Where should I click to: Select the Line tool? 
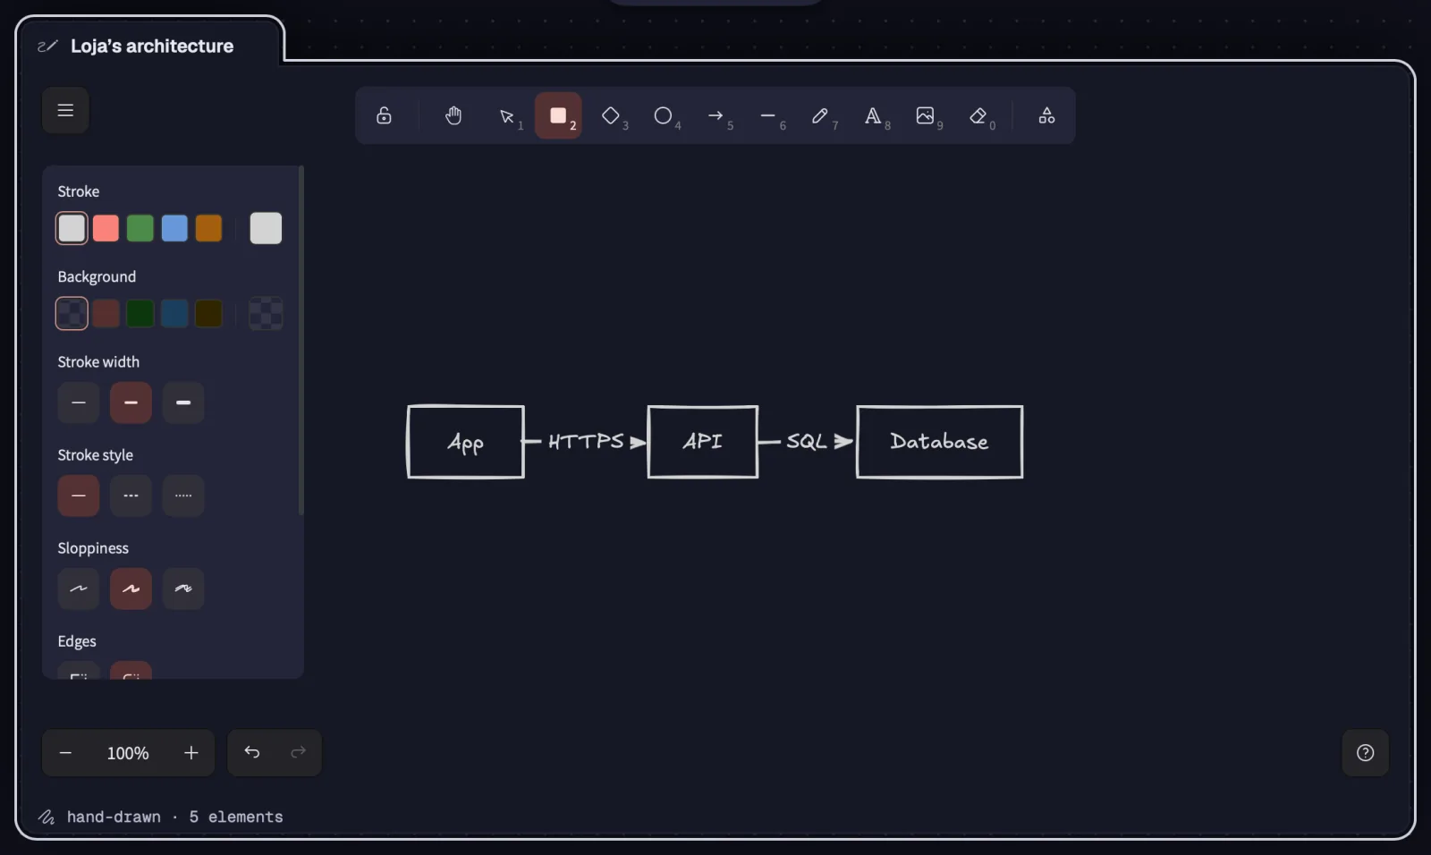[767, 115]
